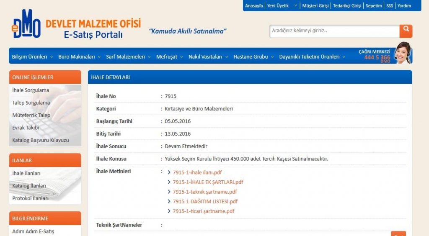
Task: Click the DEVLET MALZEME OFİSİ title
Action: click(93, 24)
